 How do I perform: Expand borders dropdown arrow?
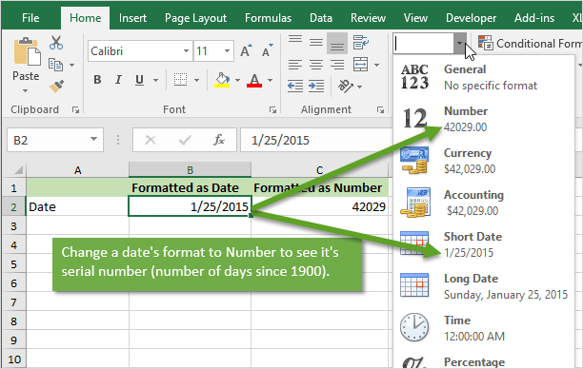pos(196,80)
